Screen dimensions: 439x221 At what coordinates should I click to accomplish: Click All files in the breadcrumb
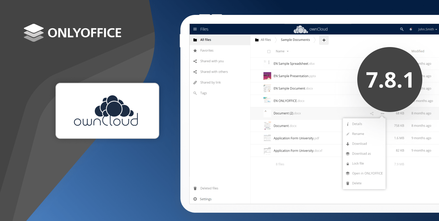point(265,39)
